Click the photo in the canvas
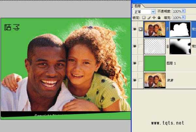Screen dimensions: 196x132 66,69
